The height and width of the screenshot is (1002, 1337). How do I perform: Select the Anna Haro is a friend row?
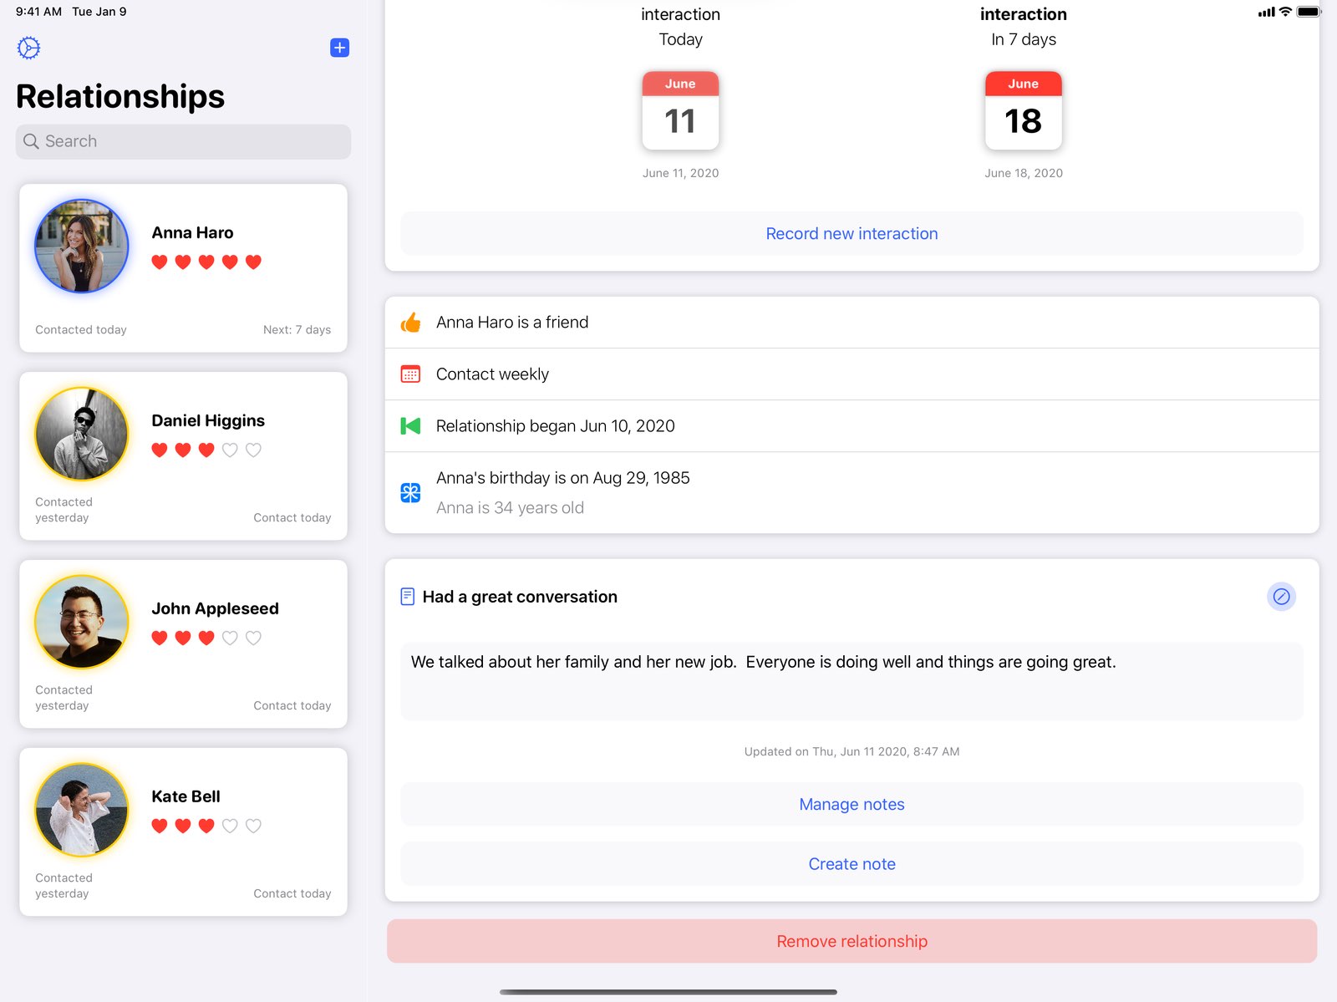pos(852,323)
